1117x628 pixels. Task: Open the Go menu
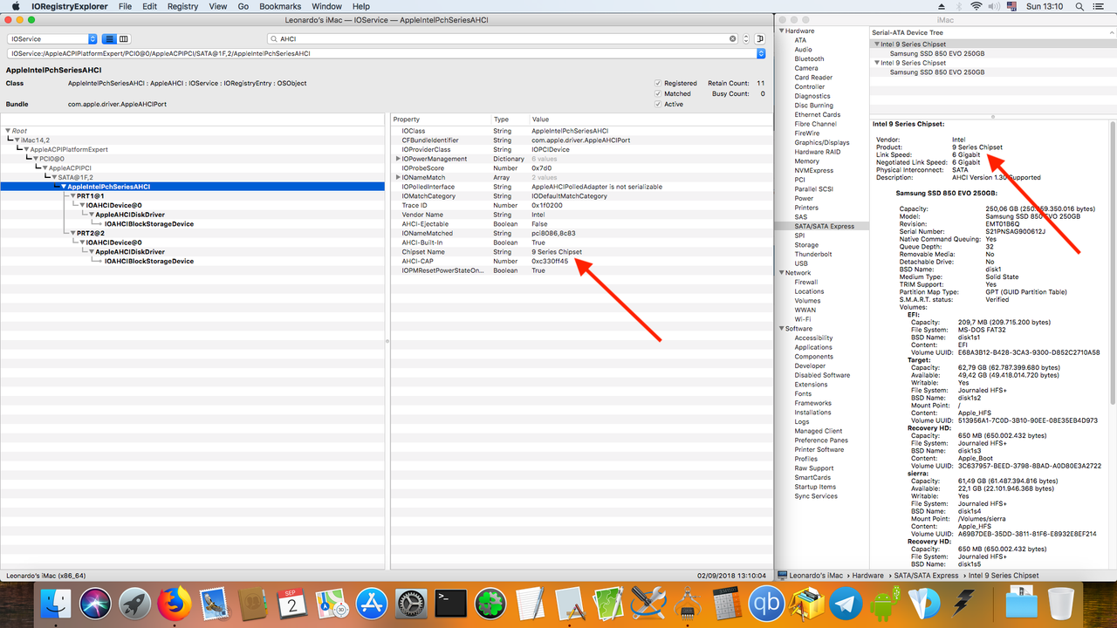243,6
